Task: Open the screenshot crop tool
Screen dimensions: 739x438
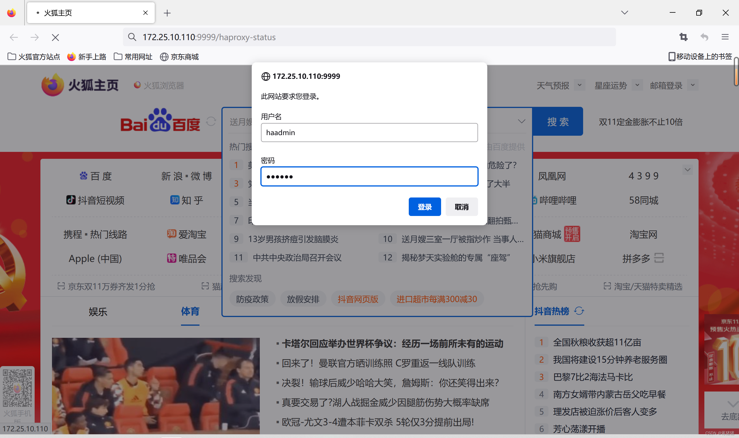Action: click(683, 37)
